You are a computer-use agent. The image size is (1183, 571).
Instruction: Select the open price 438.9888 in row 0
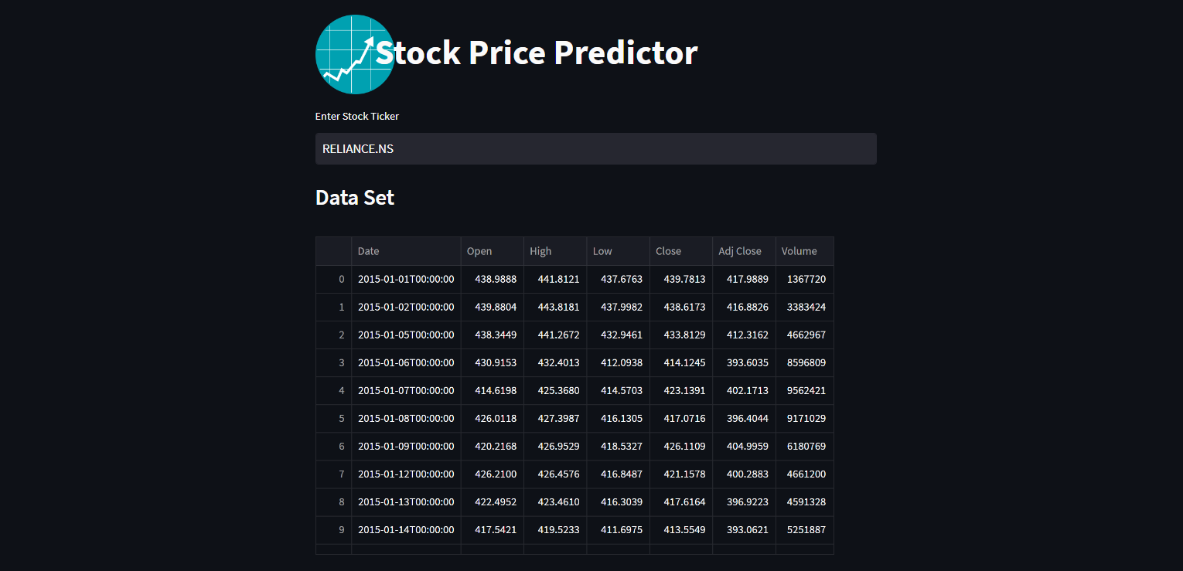coord(495,279)
